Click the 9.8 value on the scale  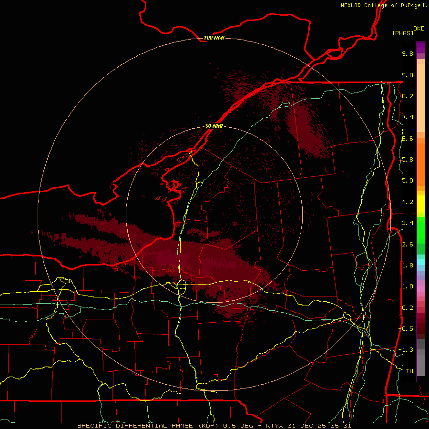(408, 53)
